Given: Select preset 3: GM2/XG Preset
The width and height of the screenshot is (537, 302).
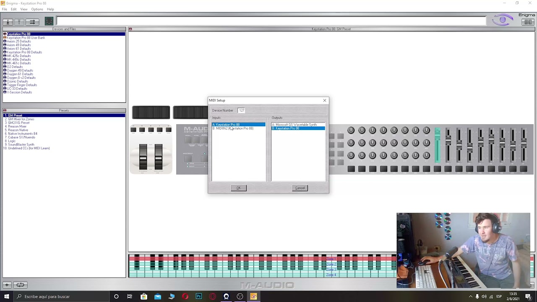Looking at the screenshot, I should 17,123.
